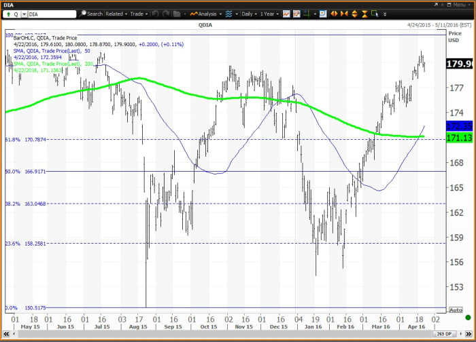Click the 265 DP data points label

coord(444,334)
